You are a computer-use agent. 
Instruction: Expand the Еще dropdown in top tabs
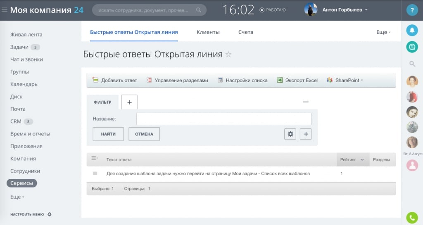[x=383, y=32]
